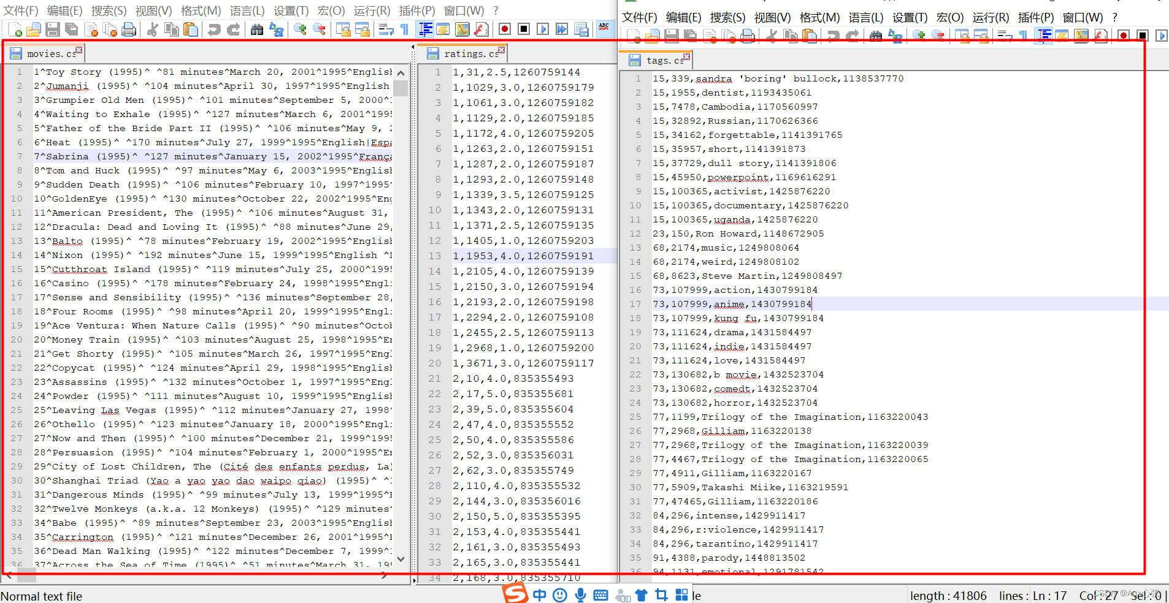Click the Copy icon in left window
The image size is (1169, 603).
coord(172,29)
